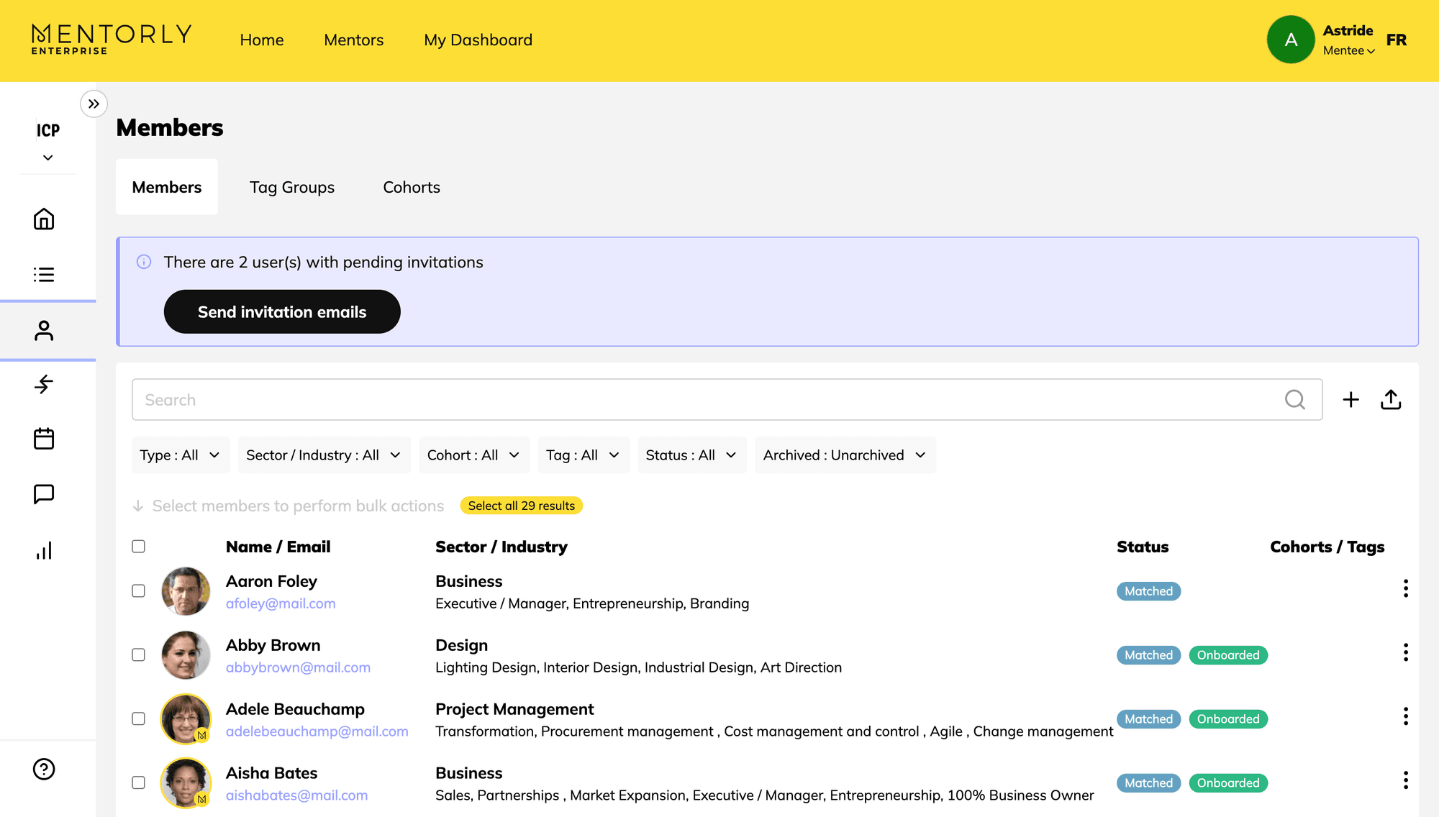Select Adele Beauchamp's row checkbox
1439x817 pixels.
point(139,719)
